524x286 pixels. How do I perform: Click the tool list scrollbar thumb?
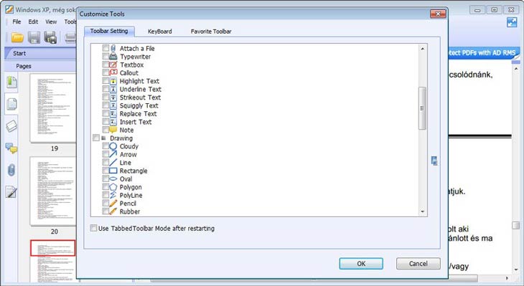(x=422, y=108)
